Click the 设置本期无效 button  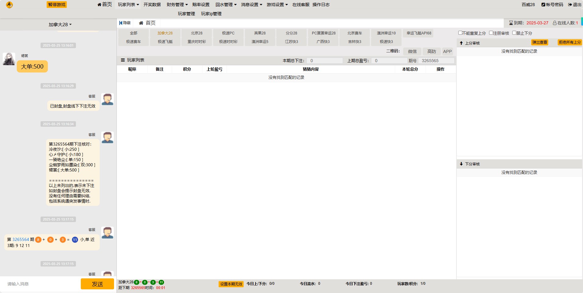[231, 284]
